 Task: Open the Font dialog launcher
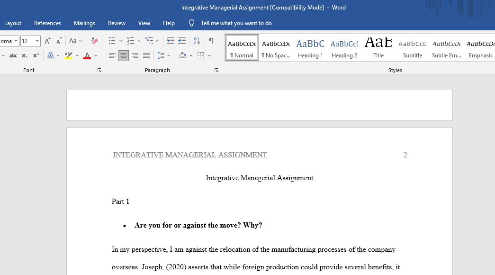[x=99, y=70]
